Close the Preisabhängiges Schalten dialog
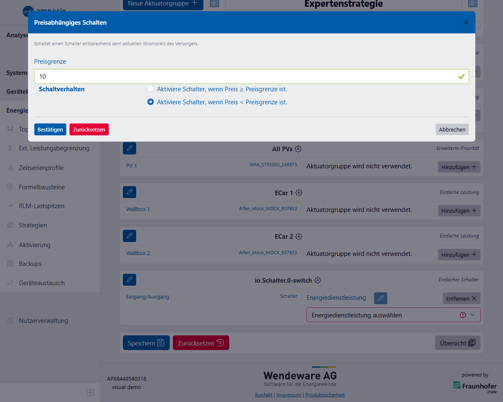 point(466,23)
